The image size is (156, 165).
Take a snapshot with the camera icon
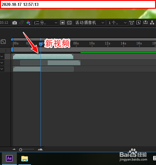[15, 23]
